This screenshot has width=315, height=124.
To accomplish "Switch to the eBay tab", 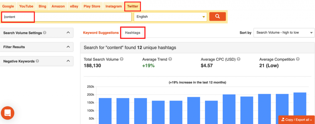I will 74,6.
